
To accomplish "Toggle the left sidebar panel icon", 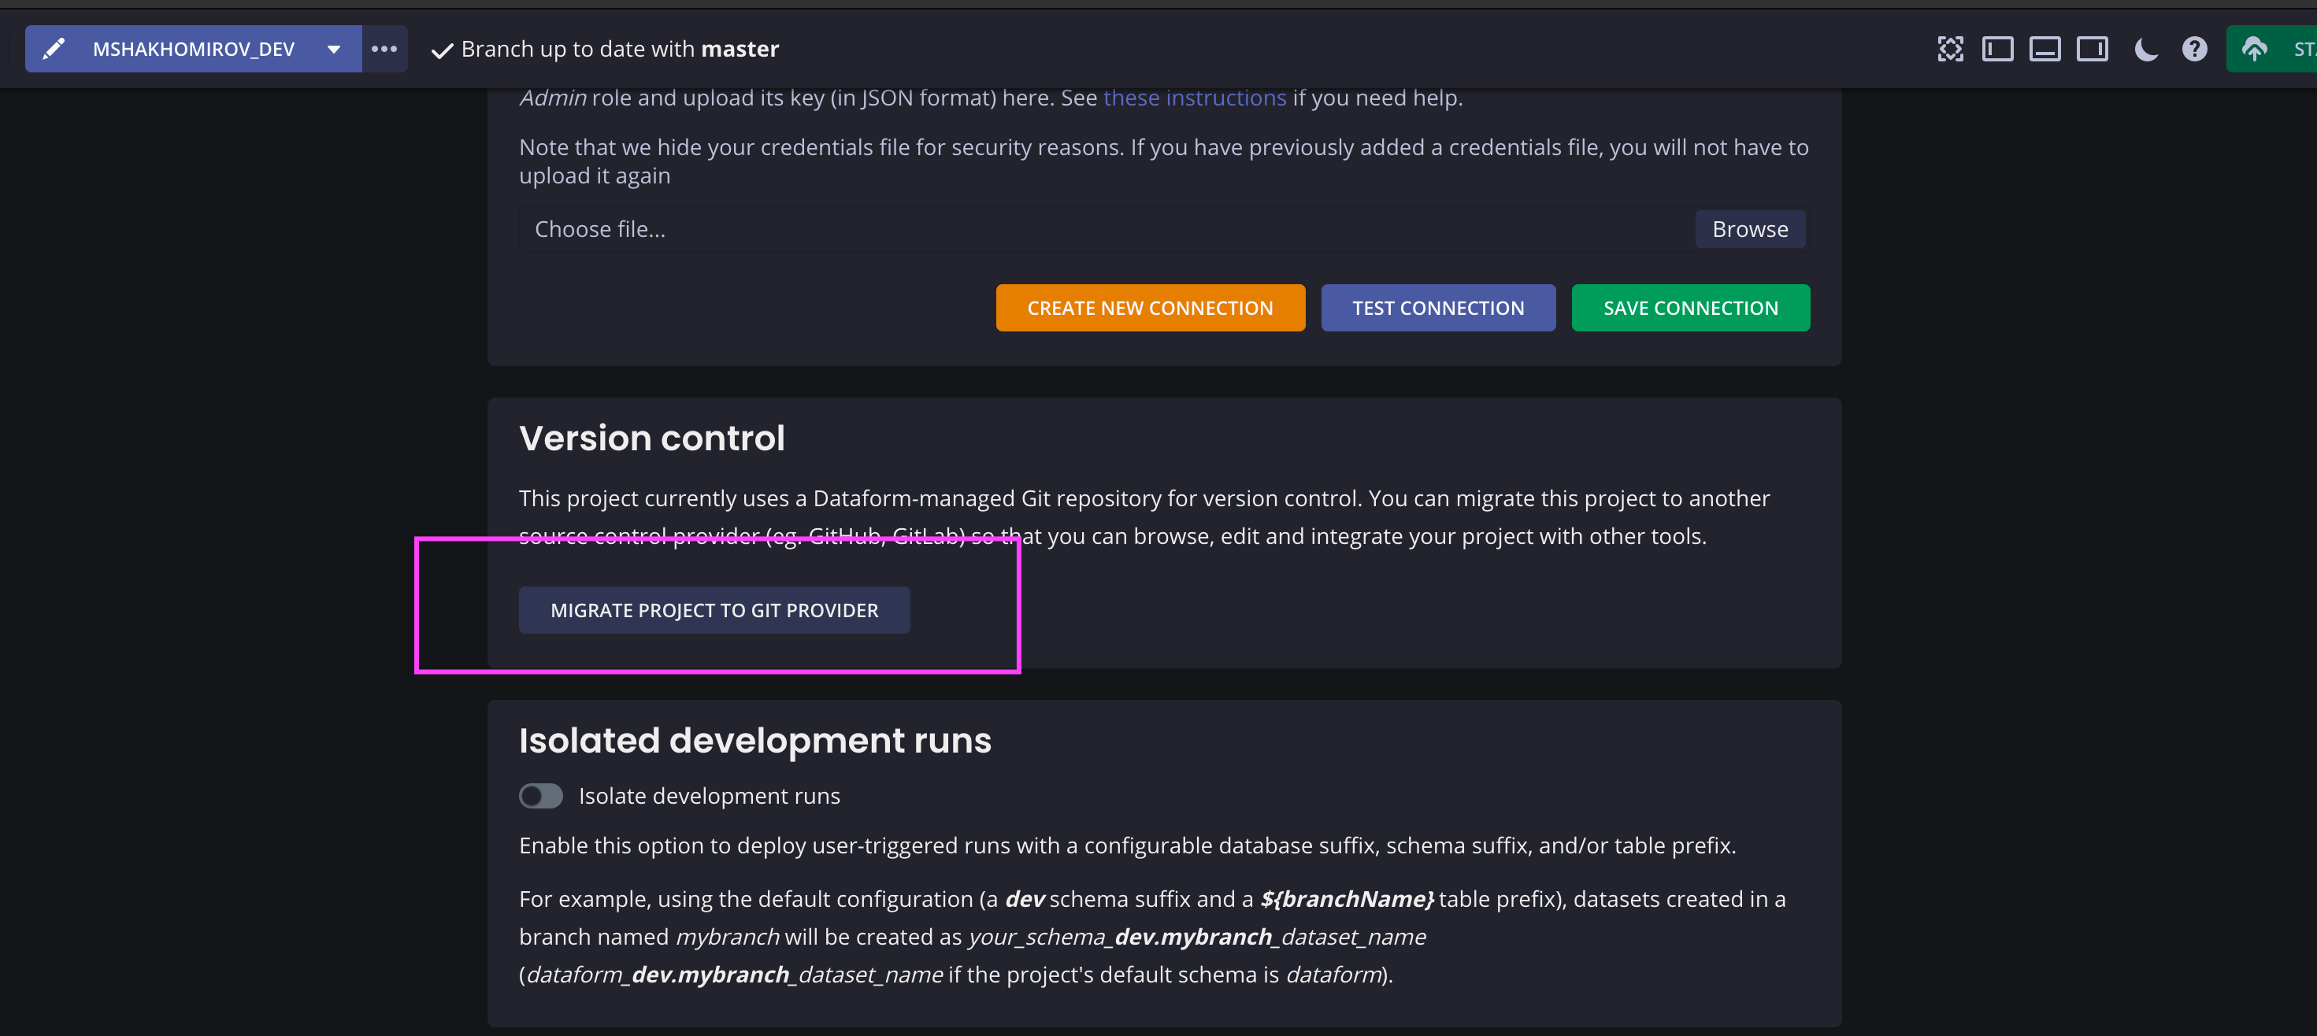I will 1996,49.
